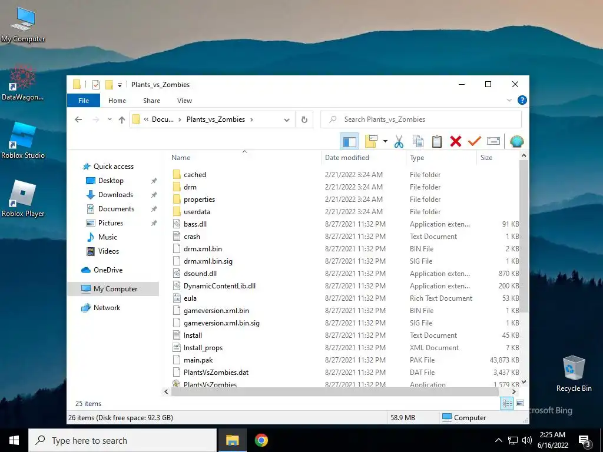The height and width of the screenshot is (452, 603).
Task: Click the Search Plants_vs_Zombies field
Action: pyautogui.click(x=420, y=119)
